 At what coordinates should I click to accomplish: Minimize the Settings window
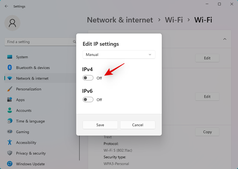tap(207, 4)
